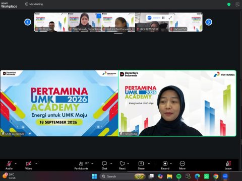This screenshot has width=242, height=181.
Task: Open the taskbar app left of Edge
Action: click(188, 176)
